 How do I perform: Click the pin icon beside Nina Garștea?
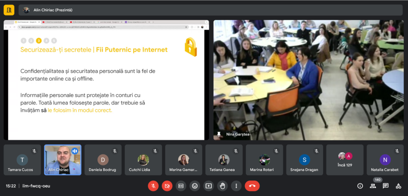point(219,134)
